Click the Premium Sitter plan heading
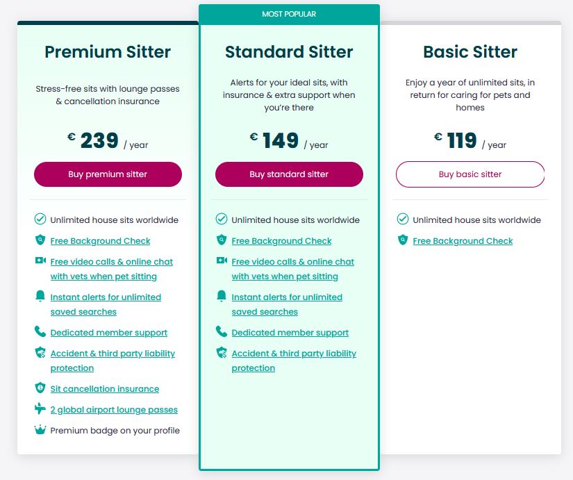This screenshot has height=480, width=573. click(108, 52)
